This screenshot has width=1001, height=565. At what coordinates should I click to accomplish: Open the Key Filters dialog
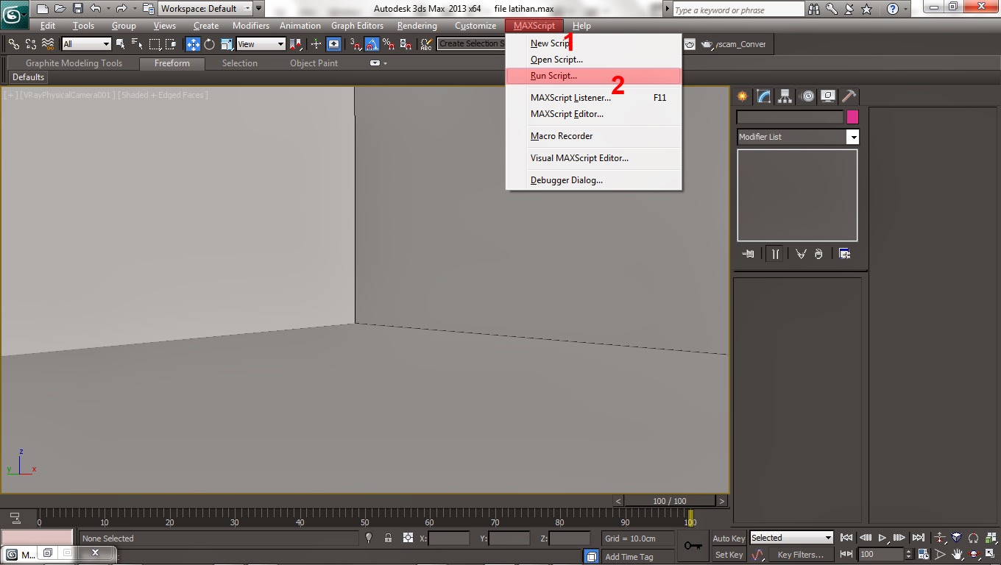tap(800, 554)
